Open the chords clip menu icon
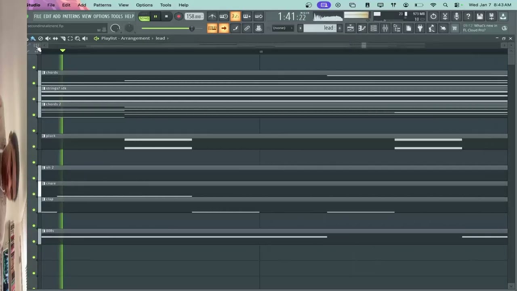This screenshot has height=291, width=517. (x=44, y=73)
